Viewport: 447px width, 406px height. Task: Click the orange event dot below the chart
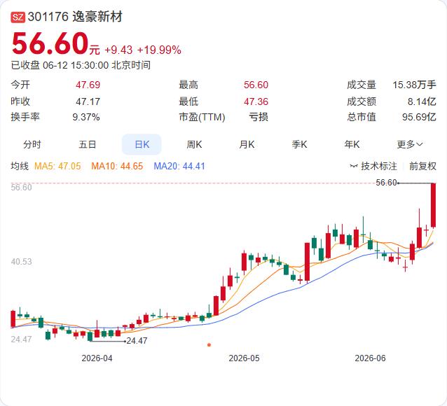209,345
